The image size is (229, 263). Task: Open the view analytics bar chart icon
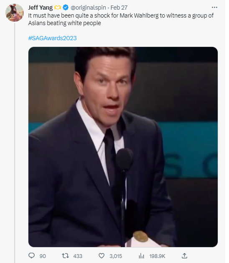tap(141, 256)
